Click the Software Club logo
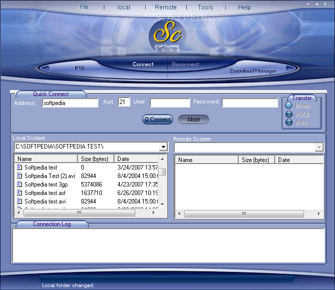The height and width of the screenshot is (290, 335). (167, 36)
